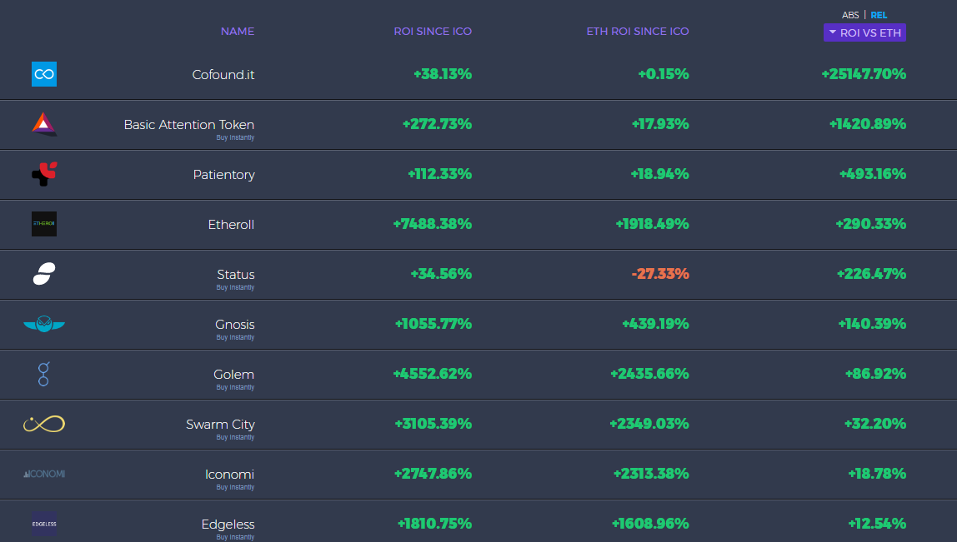The width and height of the screenshot is (957, 542).
Task: Click the Golem blue logo icon
Action: click(43, 374)
